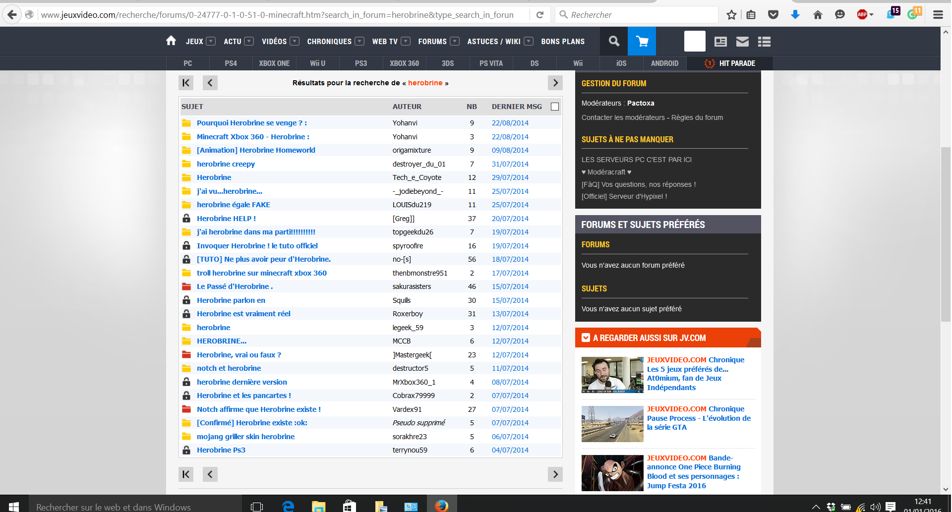Click in the Firefox search box 'Rechercher'
952x512 pixels.
point(637,15)
